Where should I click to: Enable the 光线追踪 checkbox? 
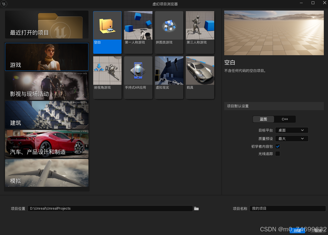pyautogui.click(x=278, y=154)
